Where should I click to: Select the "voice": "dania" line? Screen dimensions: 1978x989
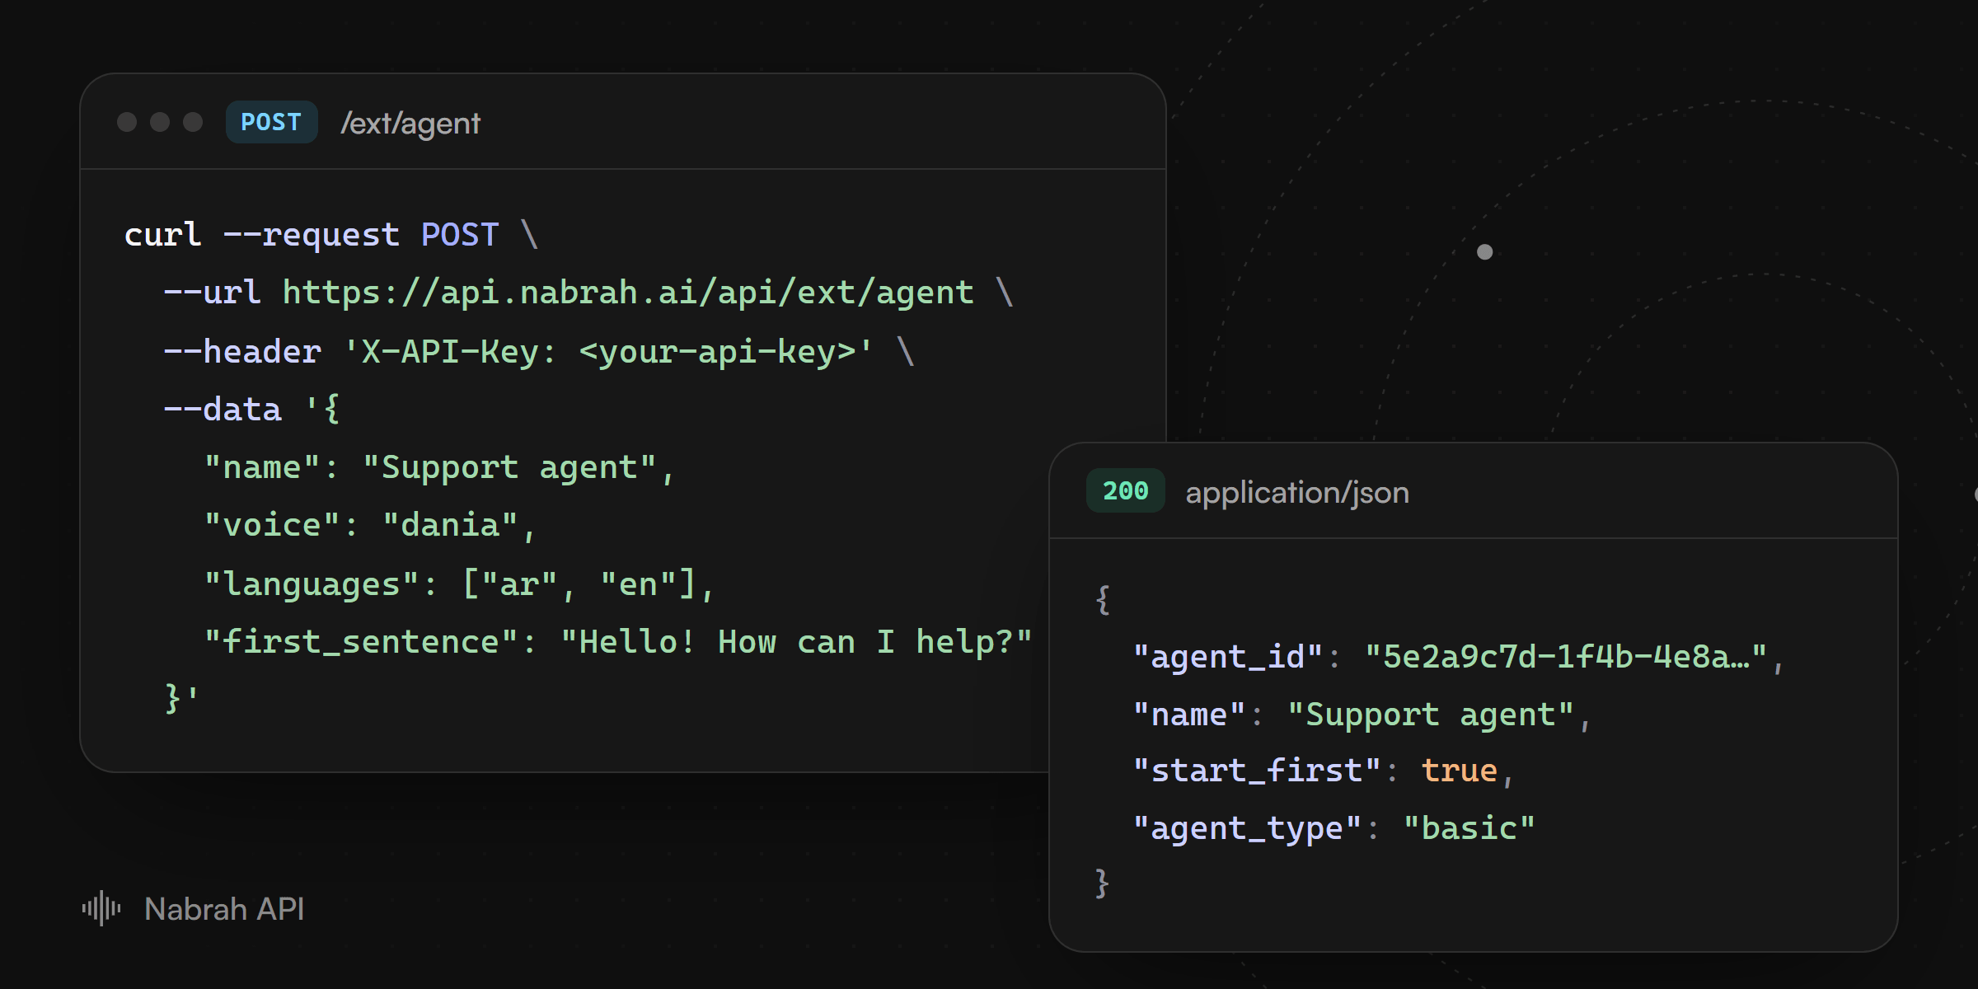(x=370, y=526)
